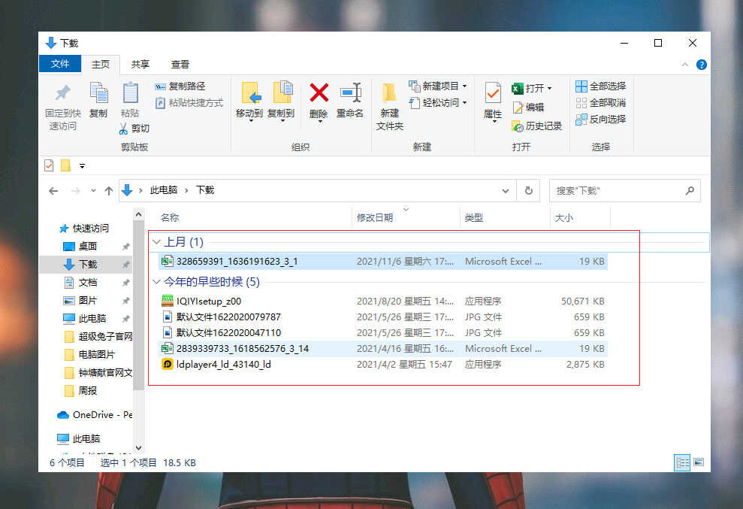Viewport: 743px width, 509px height.
Task: Click 此电脑 in address breadcrumb
Action: tap(164, 190)
